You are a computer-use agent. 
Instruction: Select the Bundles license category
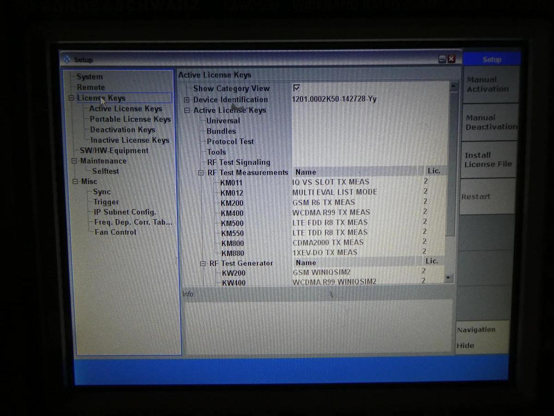point(221,131)
